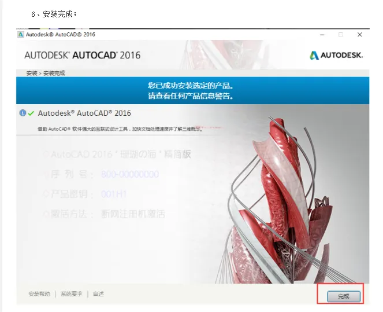Click the 安装 > 安装完成 breadcrumb text

(x=46, y=73)
